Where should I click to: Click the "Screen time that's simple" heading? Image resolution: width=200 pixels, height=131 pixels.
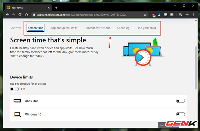(x=48, y=40)
